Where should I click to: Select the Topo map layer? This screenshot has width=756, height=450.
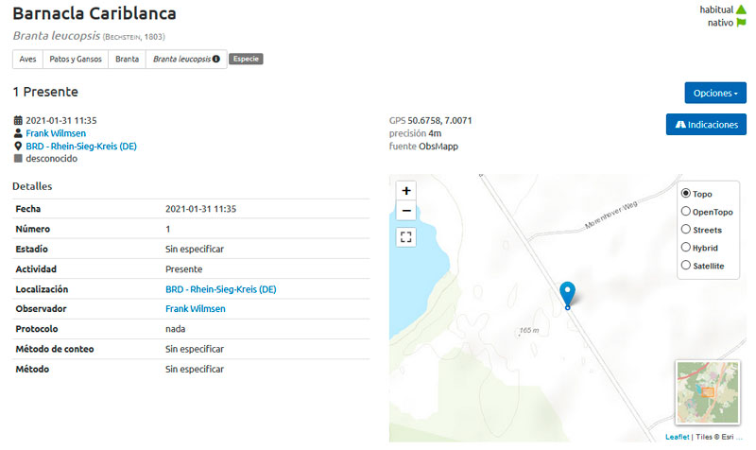686,194
